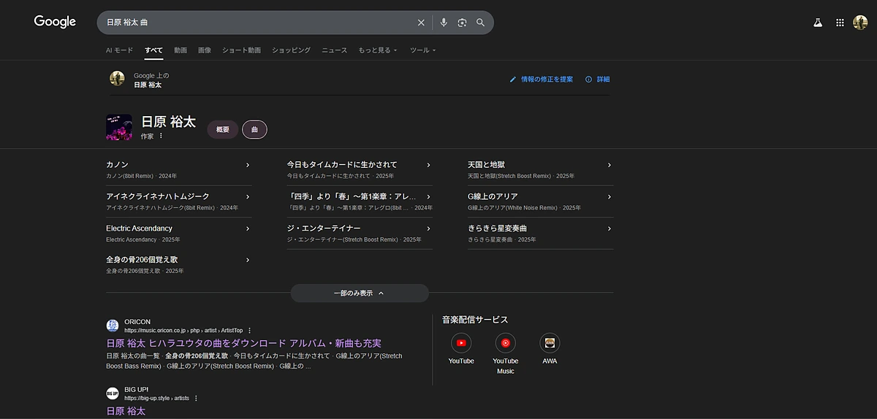Open the ORICON search result link
877x419 pixels.
(244, 343)
